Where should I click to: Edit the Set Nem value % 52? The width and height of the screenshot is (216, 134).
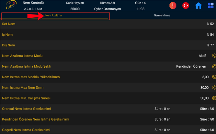point(210,24)
